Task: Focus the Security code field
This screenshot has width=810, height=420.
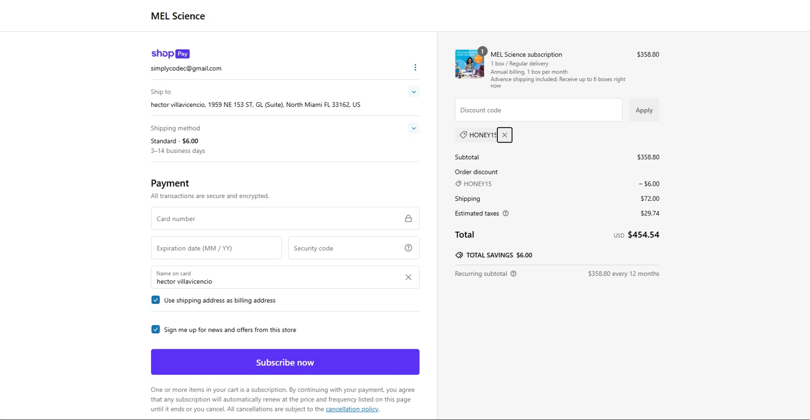Action: pyautogui.click(x=354, y=248)
